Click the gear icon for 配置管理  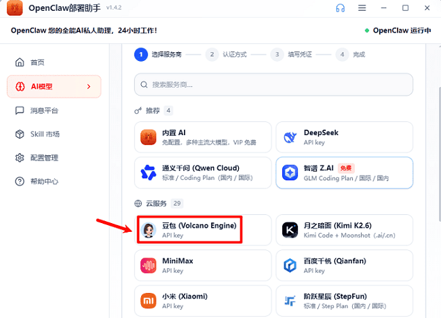click(x=20, y=158)
